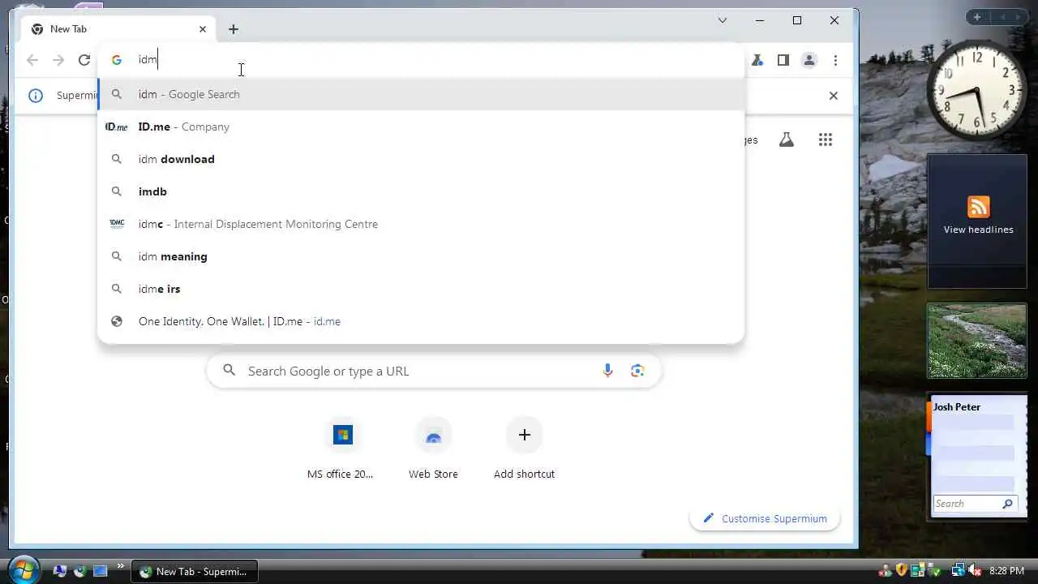This screenshot has height=584, width=1038.
Task: Click the Customise Supermium button
Action: pos(765,518)
